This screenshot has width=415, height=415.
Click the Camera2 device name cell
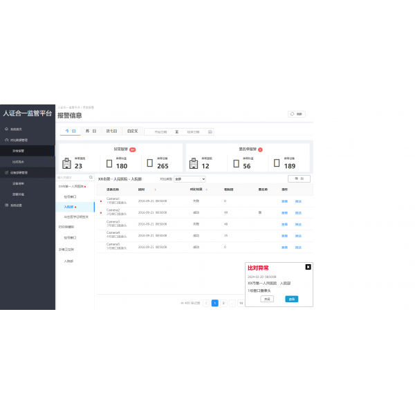pos(116,212)
